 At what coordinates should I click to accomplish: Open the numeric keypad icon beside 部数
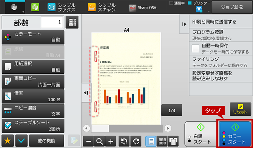pyautogui.click(x=72, y=22)
